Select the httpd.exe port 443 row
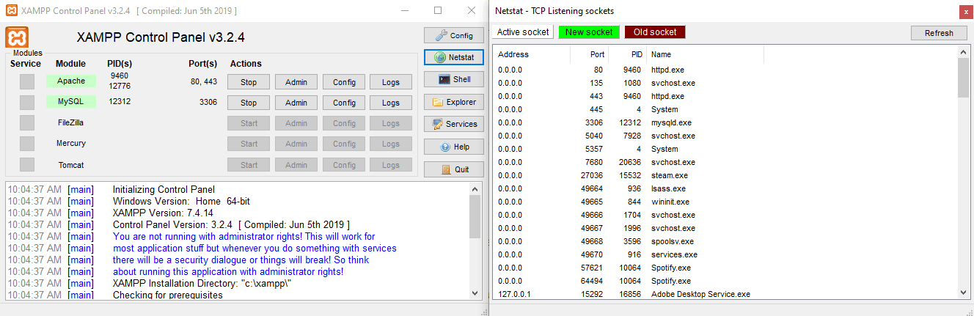 click(725, 96)
